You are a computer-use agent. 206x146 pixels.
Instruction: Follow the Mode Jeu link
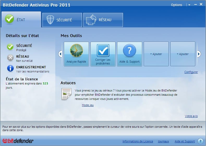point(88,105)
